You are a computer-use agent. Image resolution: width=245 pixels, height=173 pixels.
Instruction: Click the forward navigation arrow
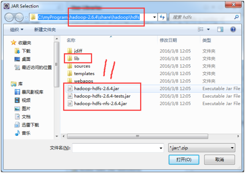pos(19,17)
